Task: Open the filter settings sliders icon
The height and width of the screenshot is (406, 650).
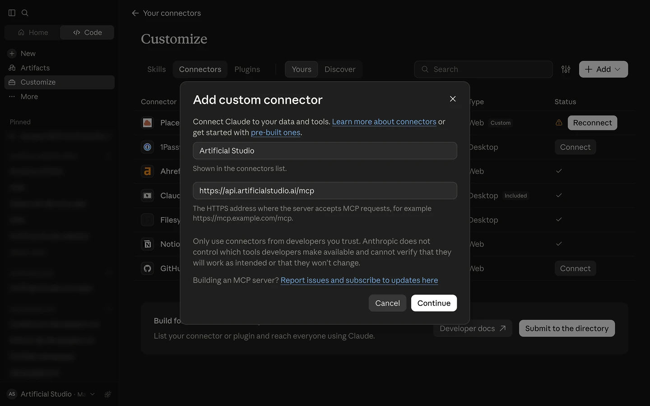Action: coord(566,69)
